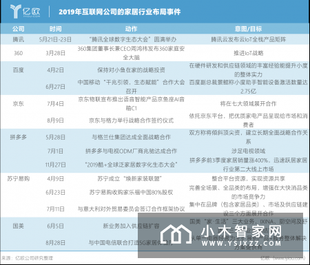Click 京东与格力举行战略合作签约仪式 cell
Image resolution: width=310 pixels, height=265 pixels.
click(x=131, y=120)
